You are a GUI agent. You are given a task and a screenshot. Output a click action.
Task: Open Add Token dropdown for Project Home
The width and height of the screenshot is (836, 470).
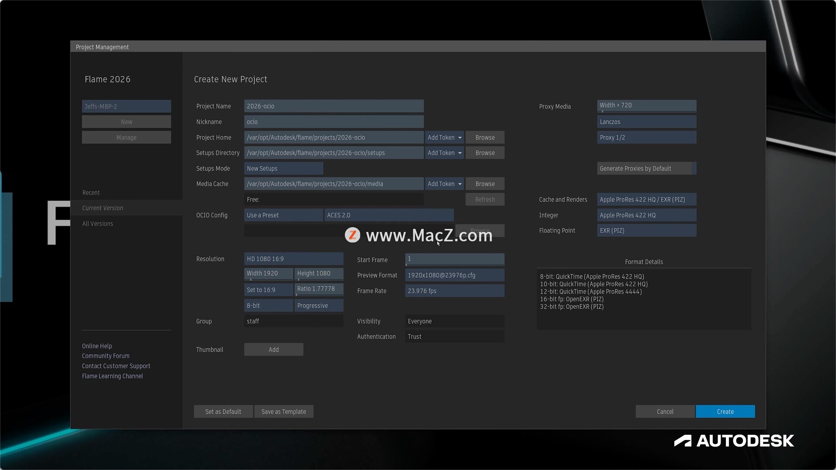(444, 138)
